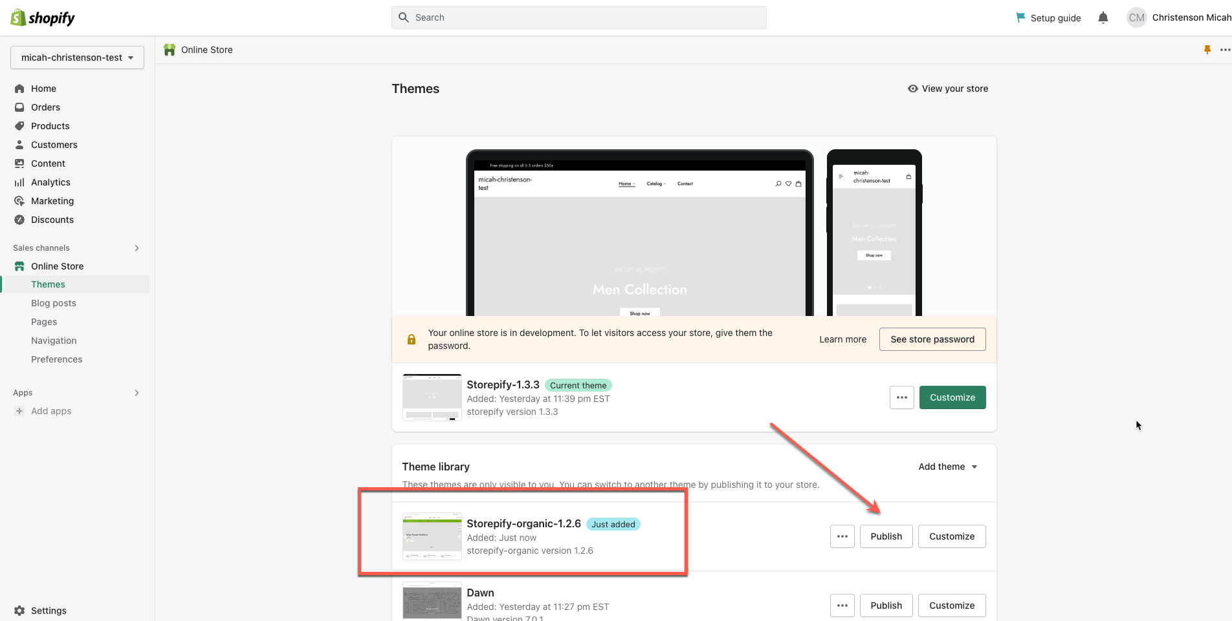The height and width of the screenshot is (621, 1232).
Task: Expand the Apps section chevron
Action: (137, 393)
